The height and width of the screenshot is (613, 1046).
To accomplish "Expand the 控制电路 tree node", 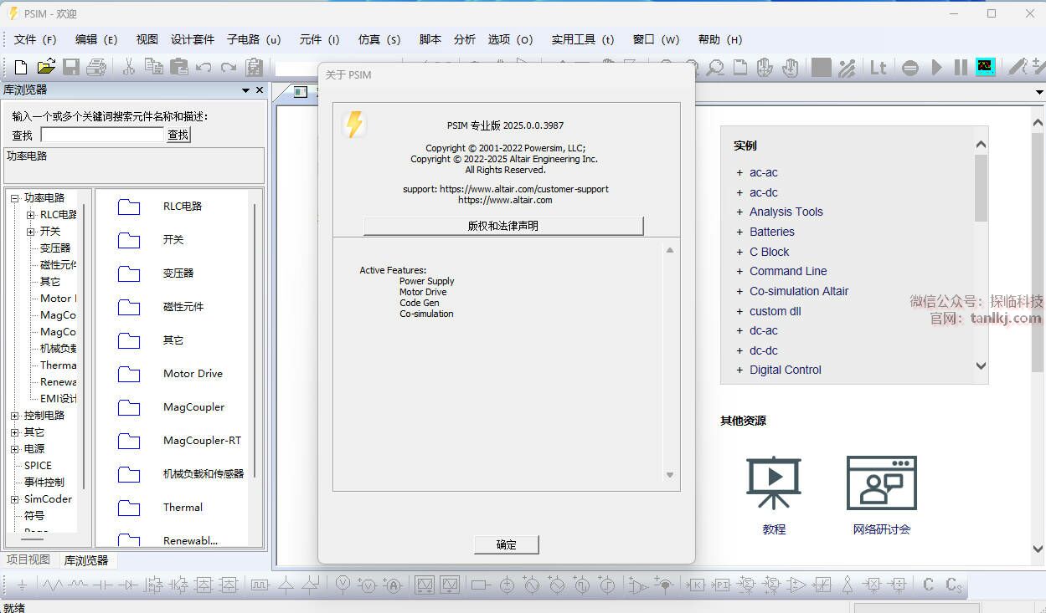I will (14, 416).
